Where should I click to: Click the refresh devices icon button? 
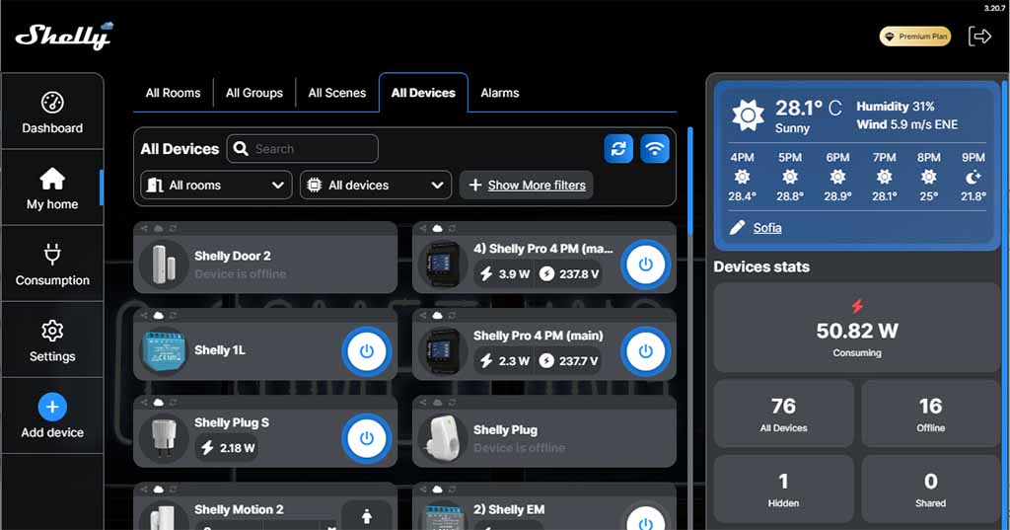618,149
